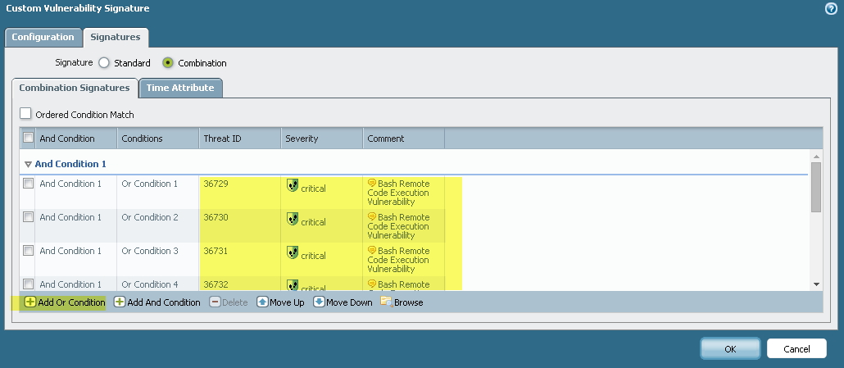Click the Add And Condition plus icon
This screenshot has width=844, height=368.
[120, 302]
